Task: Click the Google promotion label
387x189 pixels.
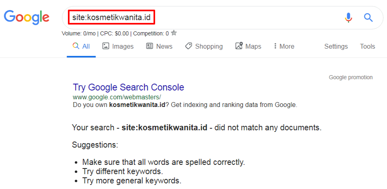Action: click(350, 77)
